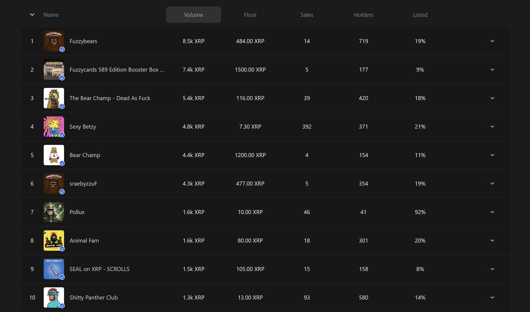Open the Shitty Panther Club name
The height and width of the screenshot is (312, 530).
click(94, 297)
